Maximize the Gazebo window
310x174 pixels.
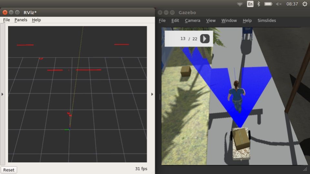point(172,13)
